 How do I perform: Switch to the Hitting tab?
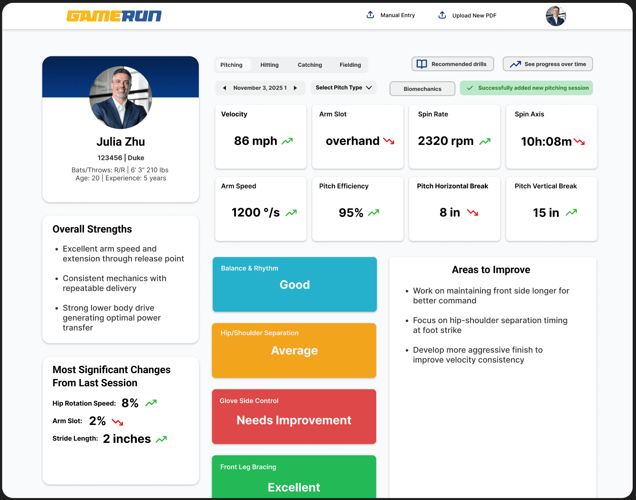[x=269, y=64]
